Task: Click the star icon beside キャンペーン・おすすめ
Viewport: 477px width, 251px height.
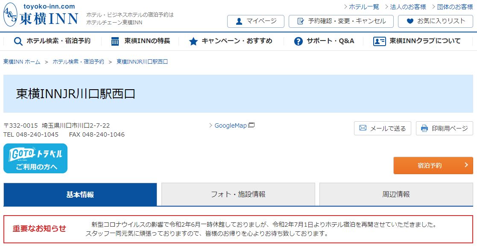Action: (193, 41)
